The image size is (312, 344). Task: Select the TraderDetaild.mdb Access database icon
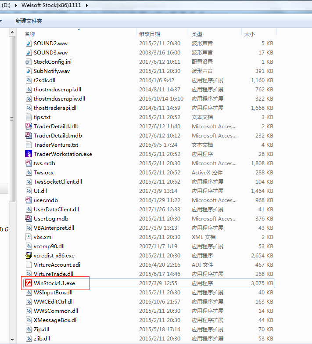[x=29, y=135]
